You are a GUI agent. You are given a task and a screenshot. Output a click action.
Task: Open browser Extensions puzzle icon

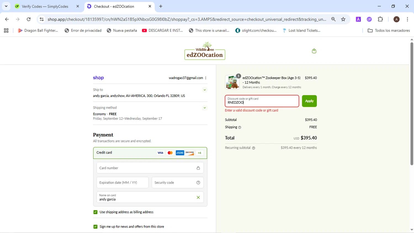point(380,19)
